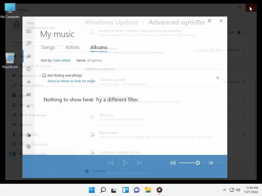The height and width of the screenshot is (196, 262).
Task: Open File Explorer on taskbar
Action: pyautogui.click(x=148, y=190)
